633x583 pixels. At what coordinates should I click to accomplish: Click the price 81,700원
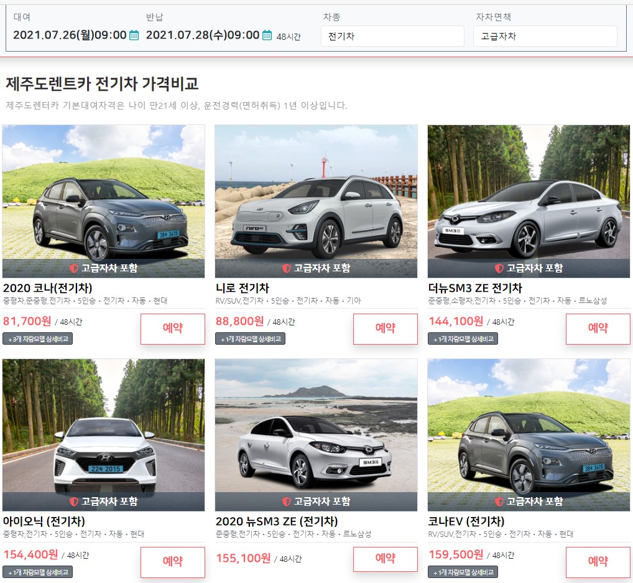27,321
